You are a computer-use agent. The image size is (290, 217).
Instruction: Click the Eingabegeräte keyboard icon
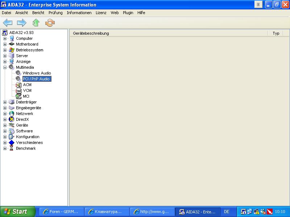click(12, 108)
